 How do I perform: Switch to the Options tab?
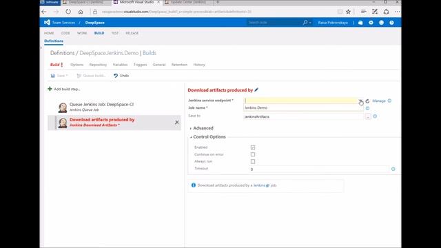pyautogui.click(x=76, y=65)
